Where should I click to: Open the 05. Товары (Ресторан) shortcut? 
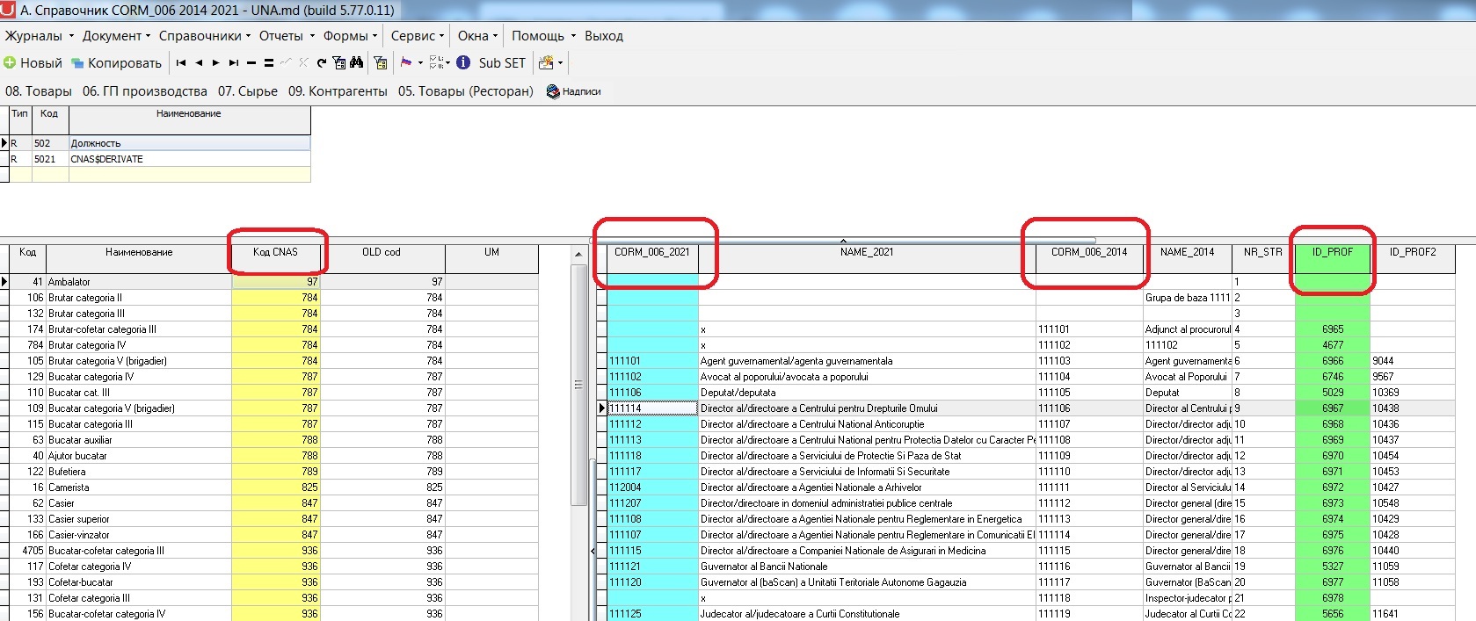tap(466, 91)
